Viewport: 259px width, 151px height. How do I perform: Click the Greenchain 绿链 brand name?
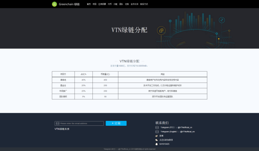point(69,4)
